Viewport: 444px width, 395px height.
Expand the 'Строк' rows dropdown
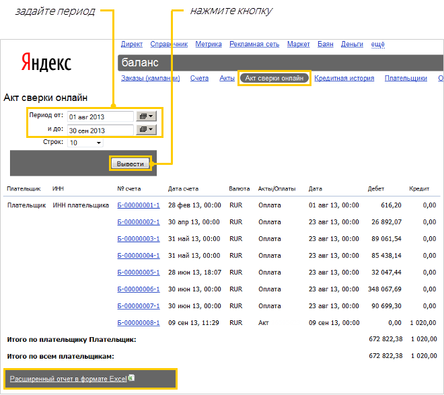85,143
